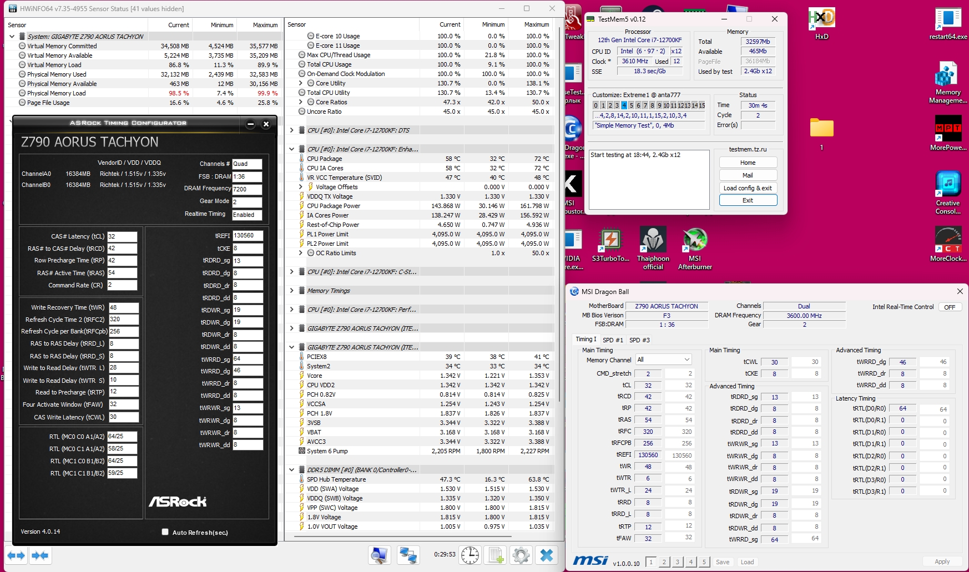This screenshot has width=969, height=572.
Task: Launch MoreClock desktop shortcut
Action: tap(948, 244)
